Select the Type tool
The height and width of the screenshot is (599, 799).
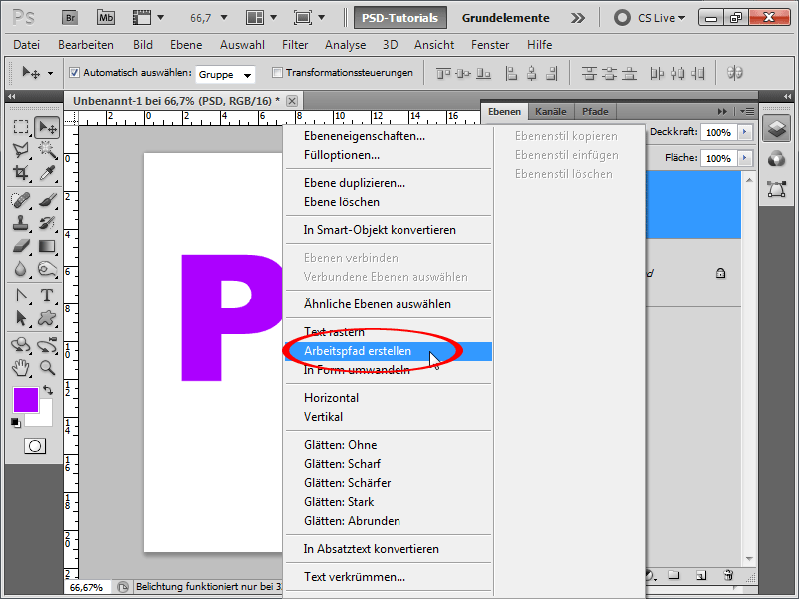click(47, 296)
